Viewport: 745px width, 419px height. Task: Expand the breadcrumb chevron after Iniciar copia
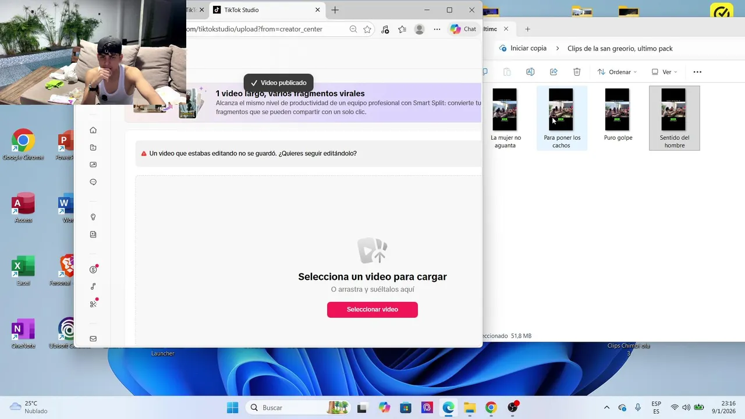click(x=558, y=48)
